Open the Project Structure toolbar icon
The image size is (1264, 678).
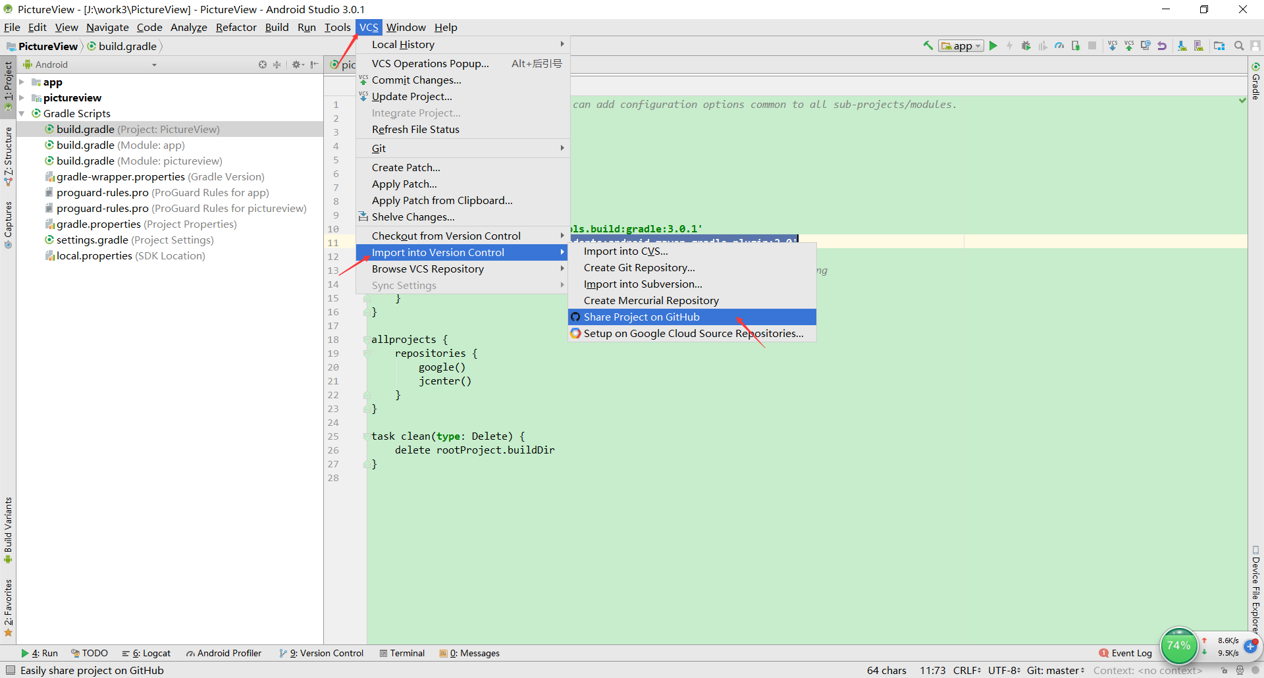[x=1219, y=45]
